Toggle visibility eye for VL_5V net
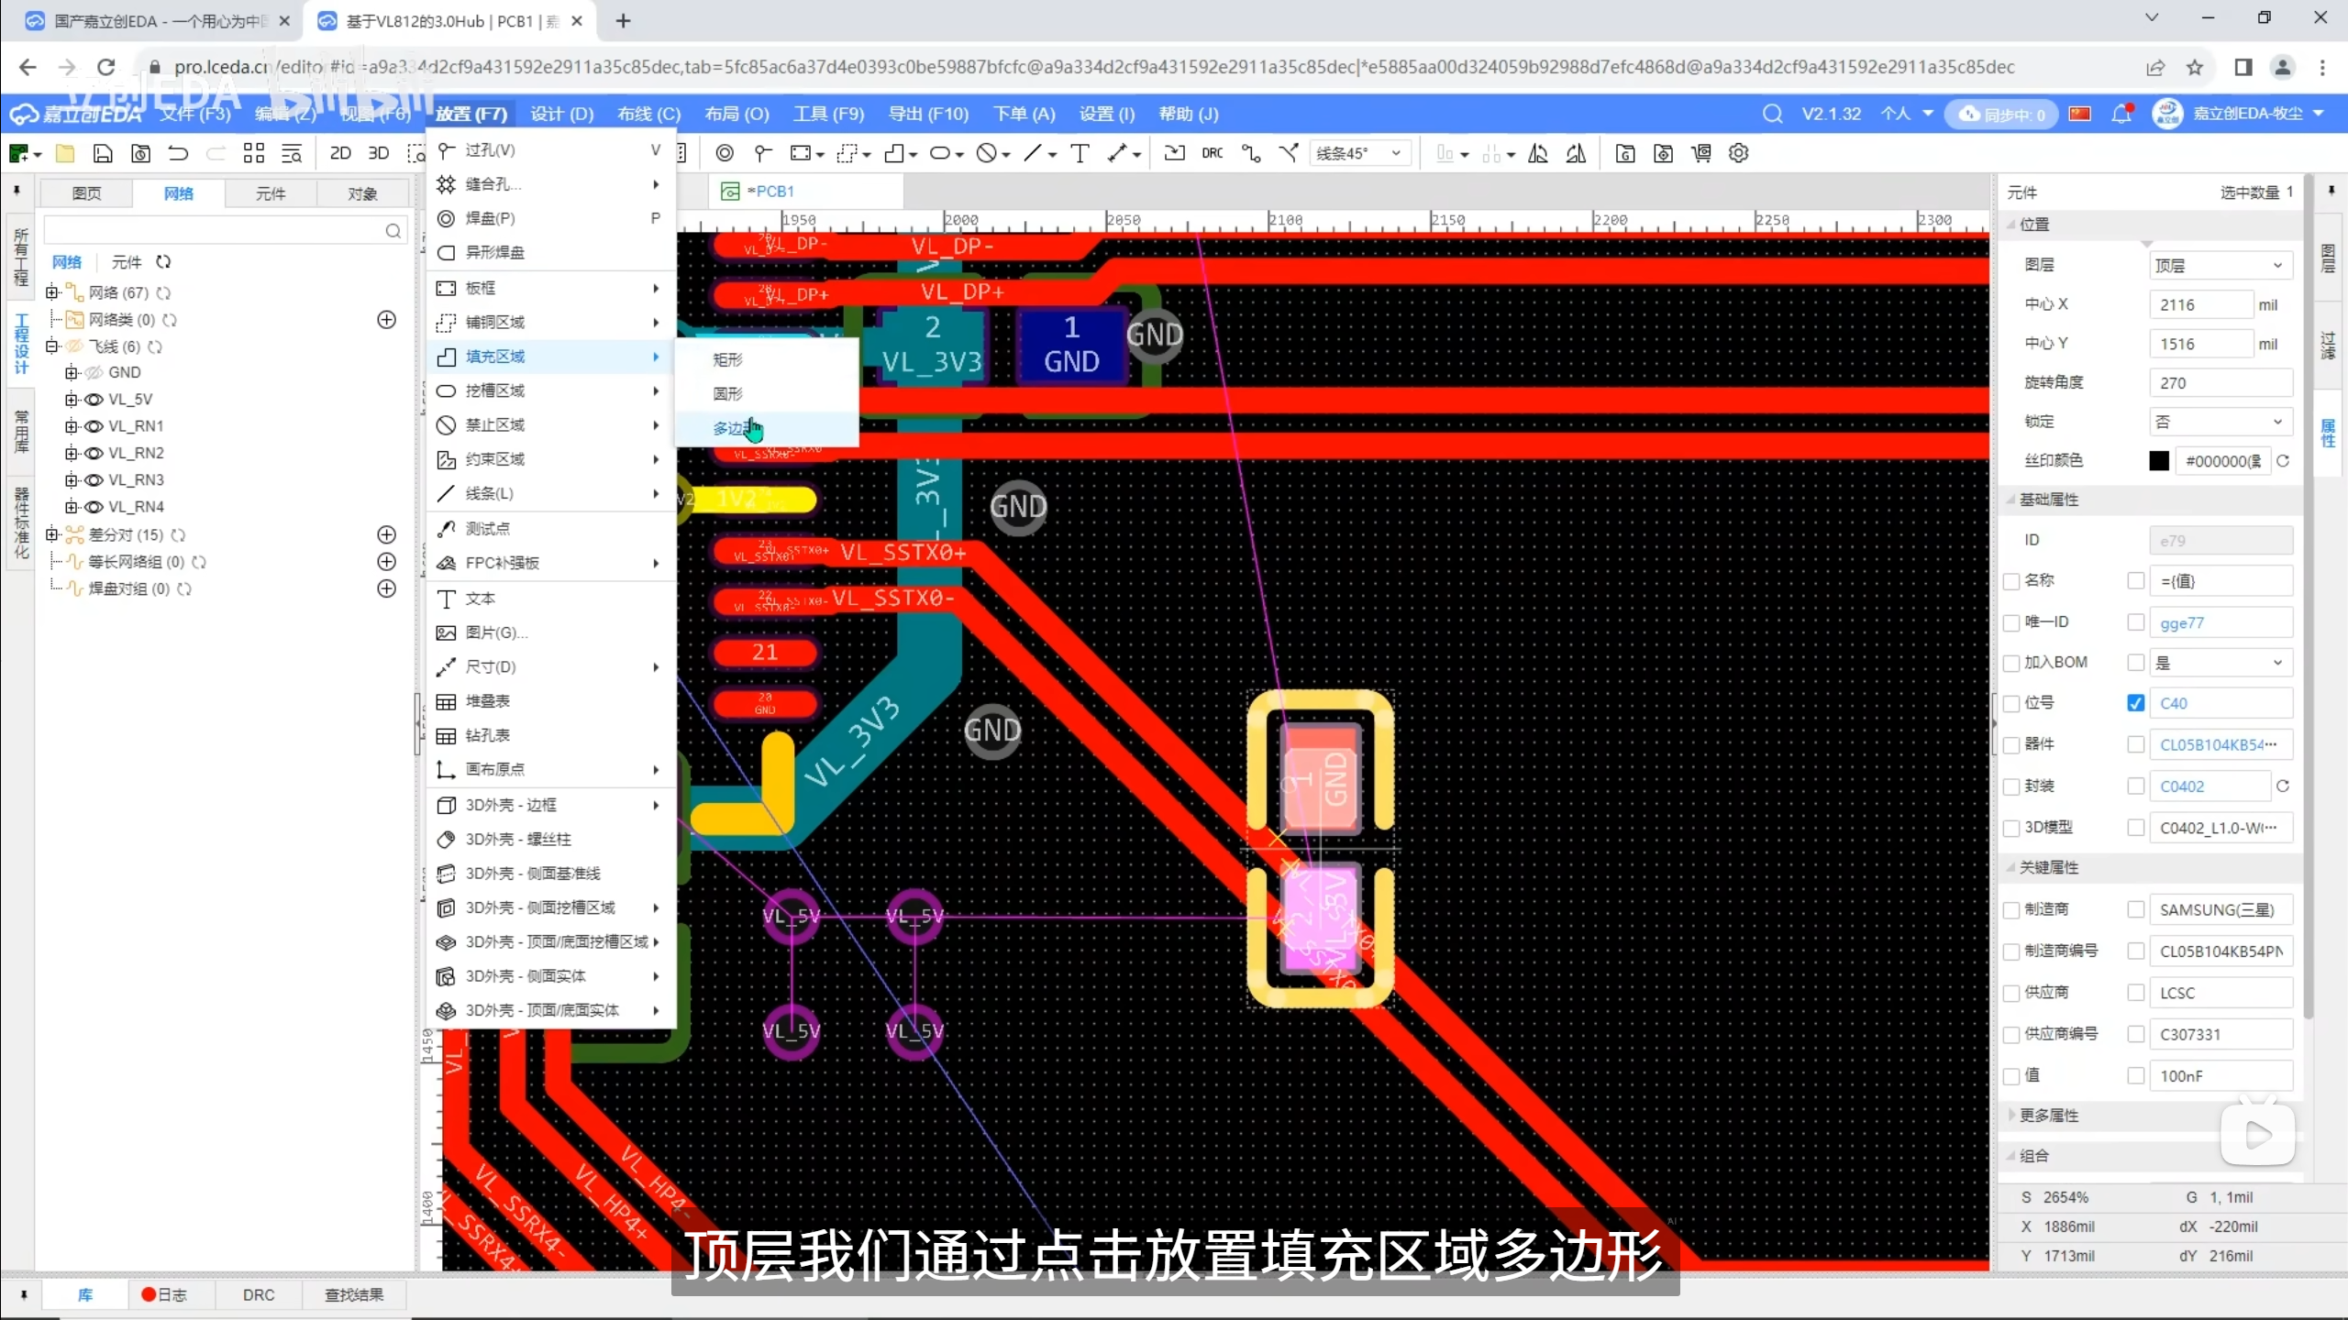Viewport: 2348px width, 1320px height. click(94, 400)
